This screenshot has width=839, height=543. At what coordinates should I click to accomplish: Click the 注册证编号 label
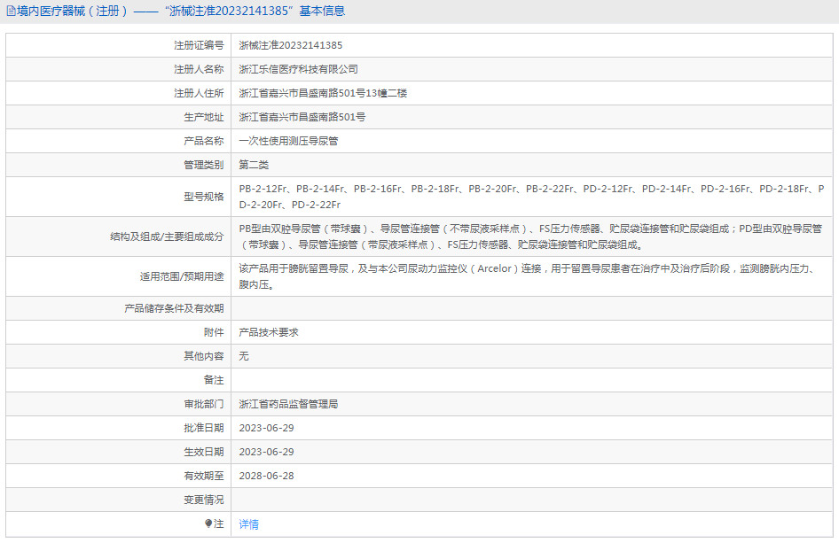pyautogui.click(x=199, y=45)
